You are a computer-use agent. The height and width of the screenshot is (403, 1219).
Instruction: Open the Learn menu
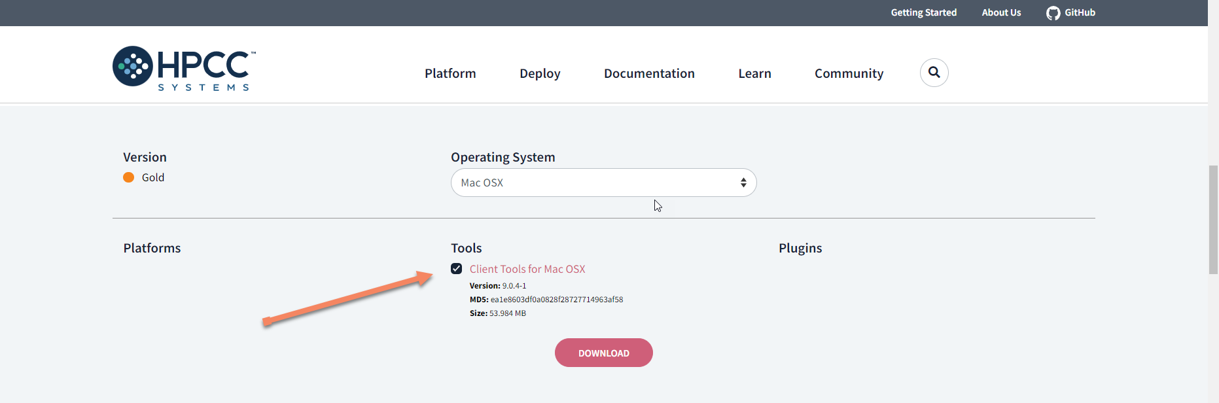pyautogui.click(x=754, y=73)
